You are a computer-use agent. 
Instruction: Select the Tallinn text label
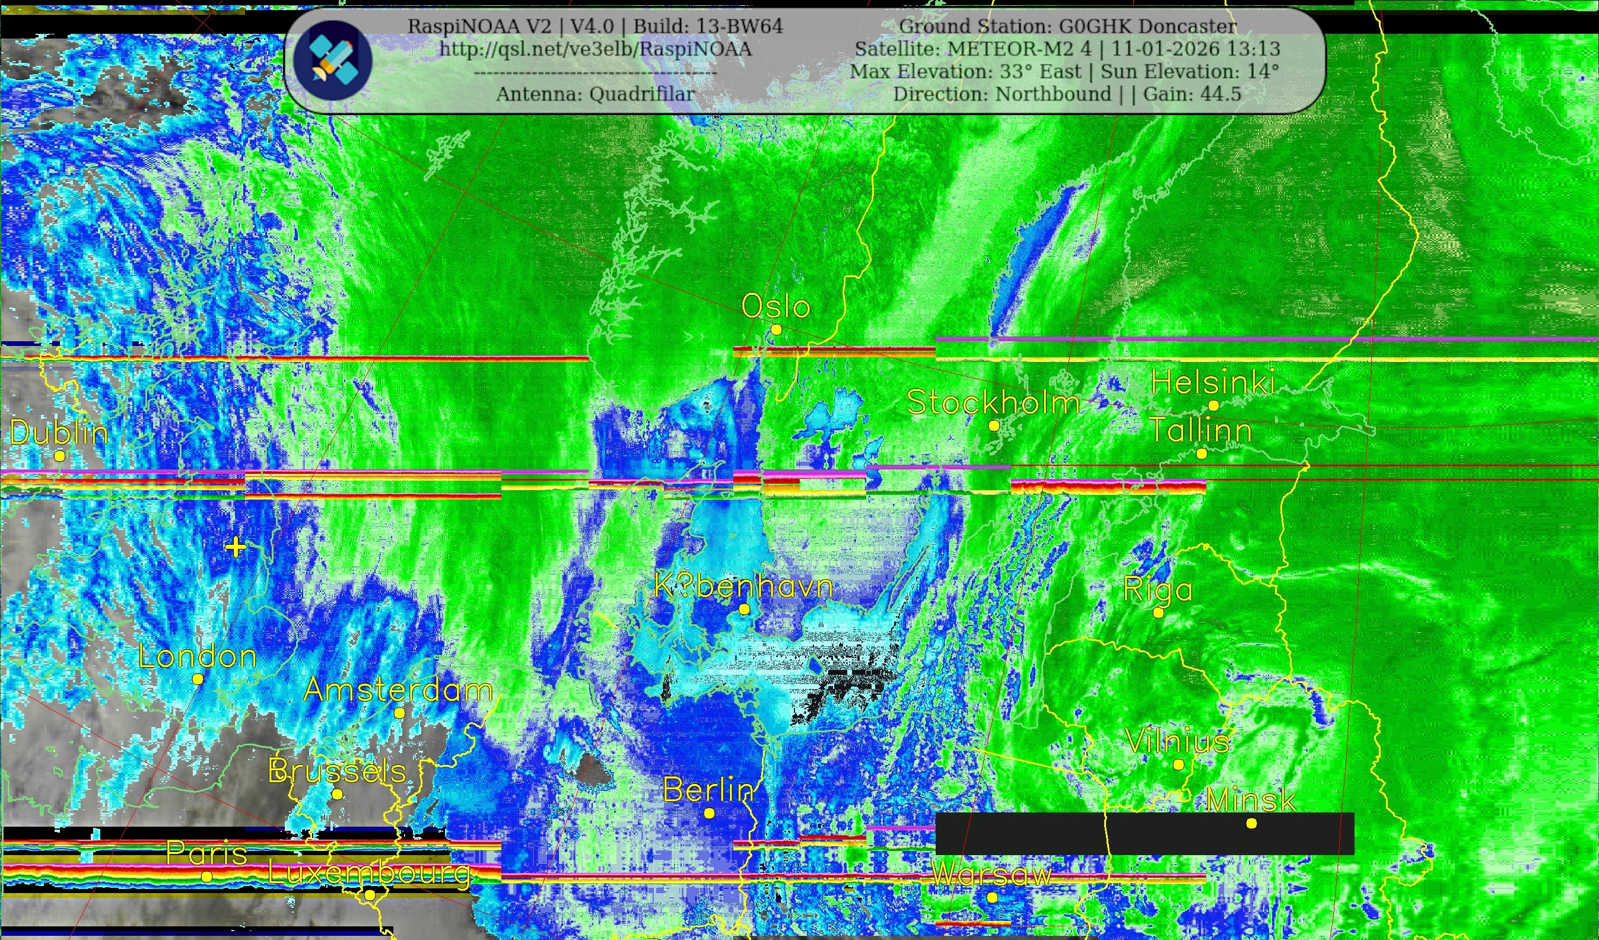pos(1201,430)
